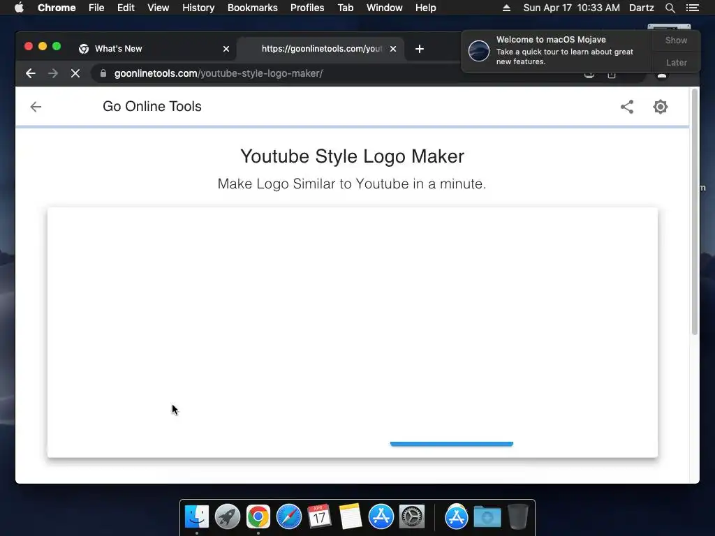Open the Help menu

(x=425, y=8)
